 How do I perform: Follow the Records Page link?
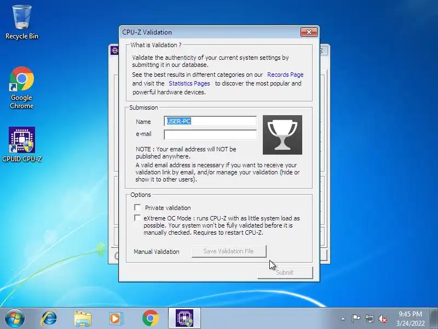click(x=285, y=75)
